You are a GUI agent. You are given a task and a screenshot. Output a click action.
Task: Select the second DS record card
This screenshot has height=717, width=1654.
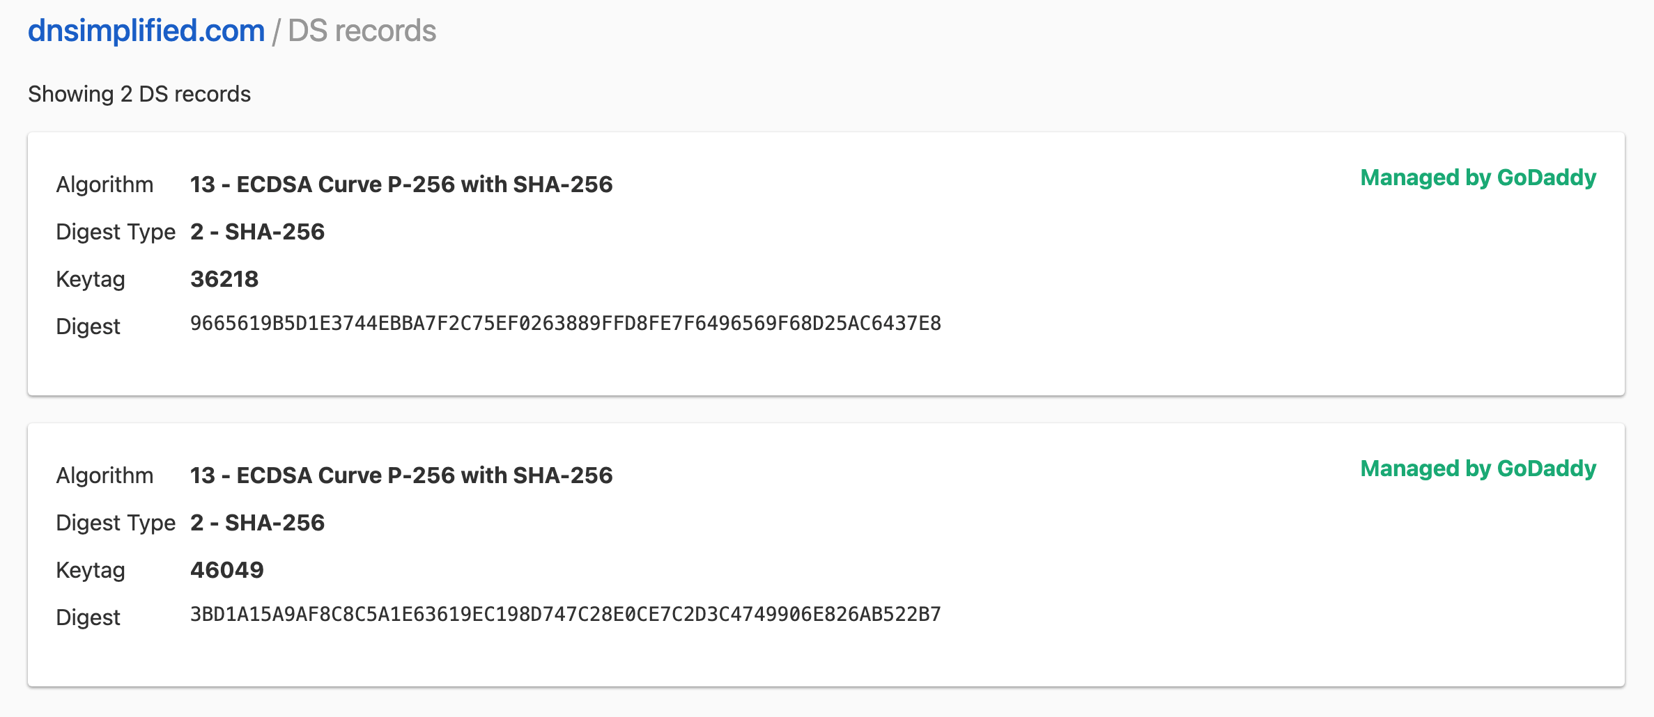tap(827, 553)
